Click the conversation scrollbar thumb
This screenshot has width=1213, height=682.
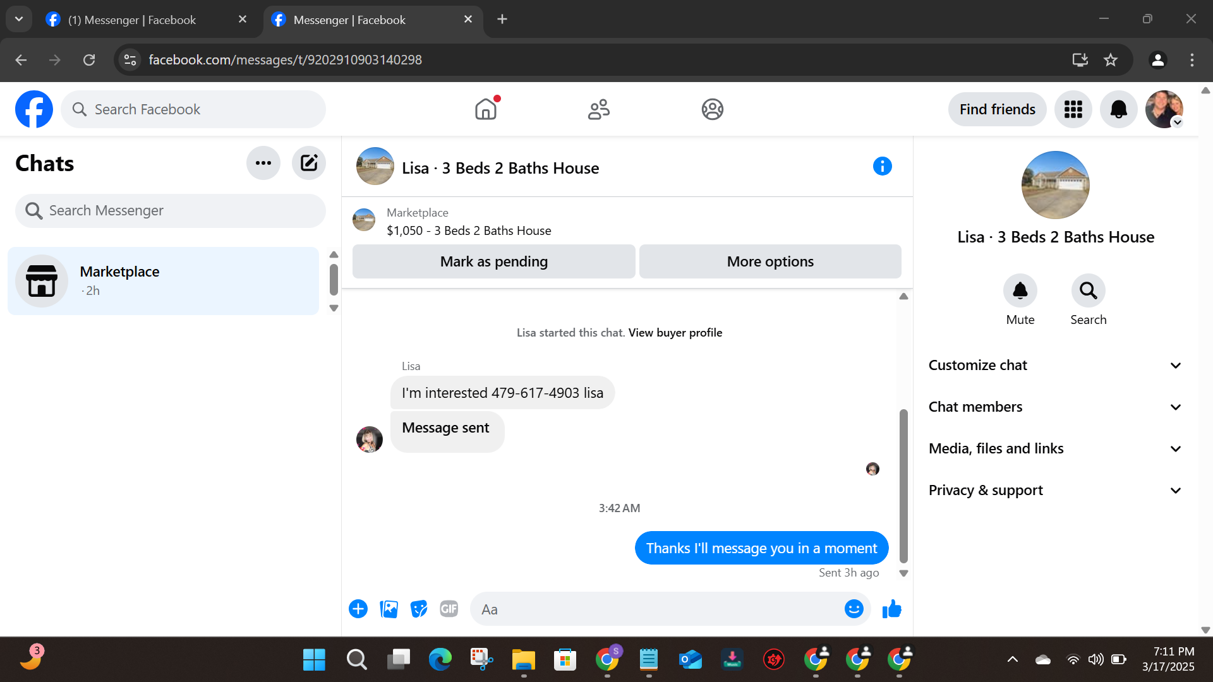pos(903,486)
